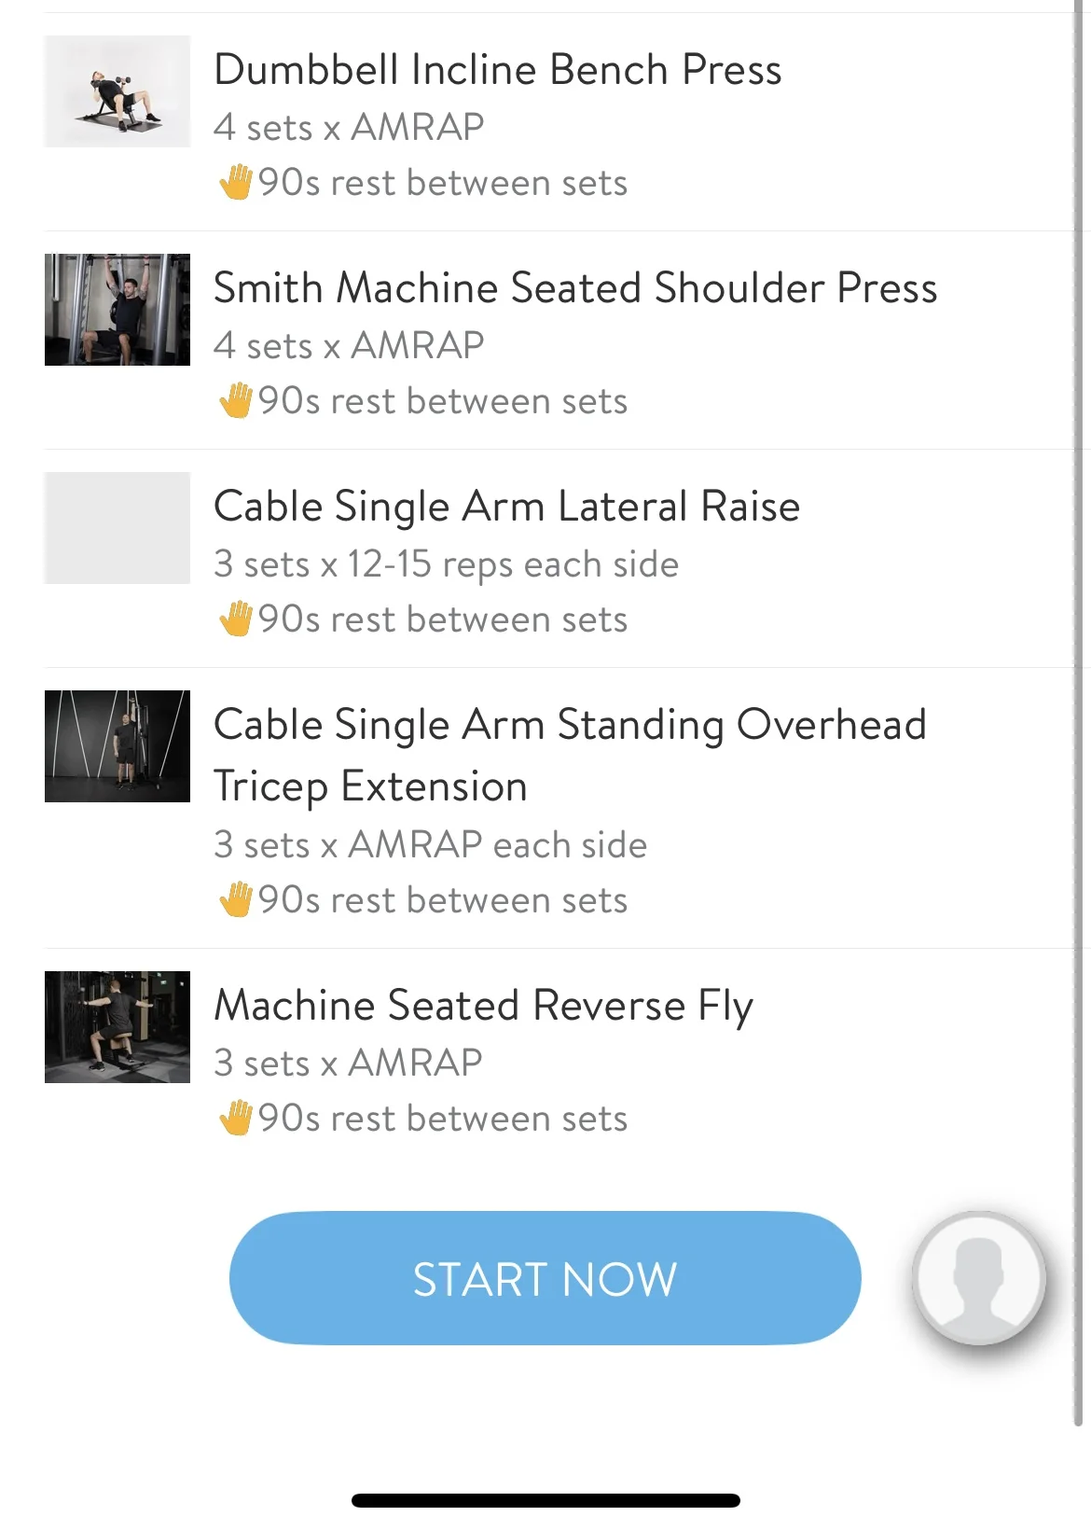Open Cable Single Arm Lateral Raise exercise

click(x=506, y=507)
